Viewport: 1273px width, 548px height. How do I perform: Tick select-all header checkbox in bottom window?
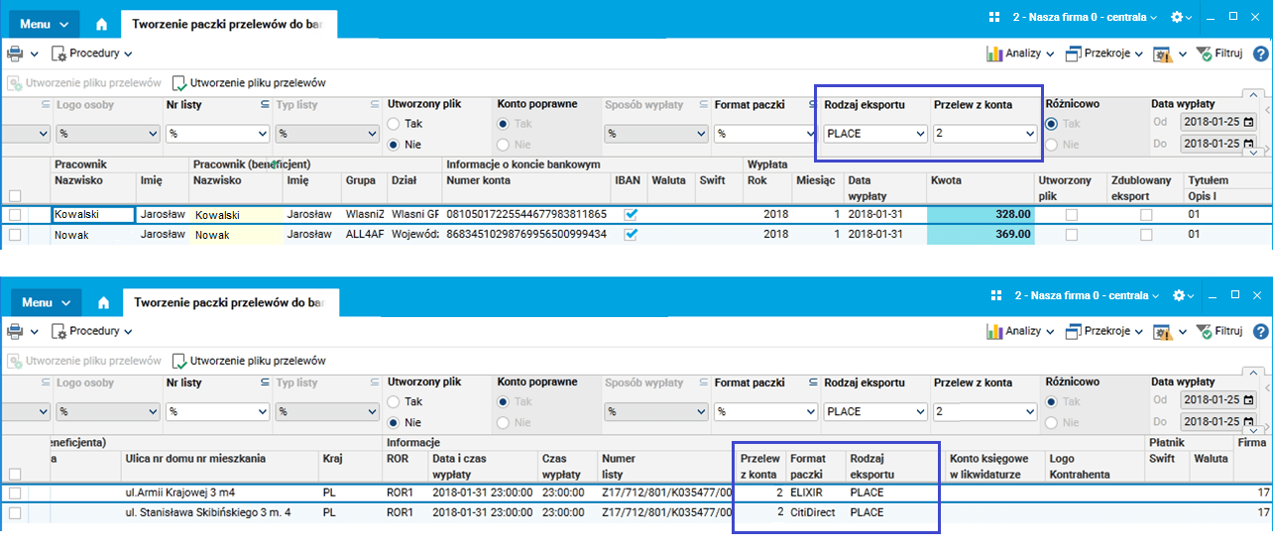point(14,474)
